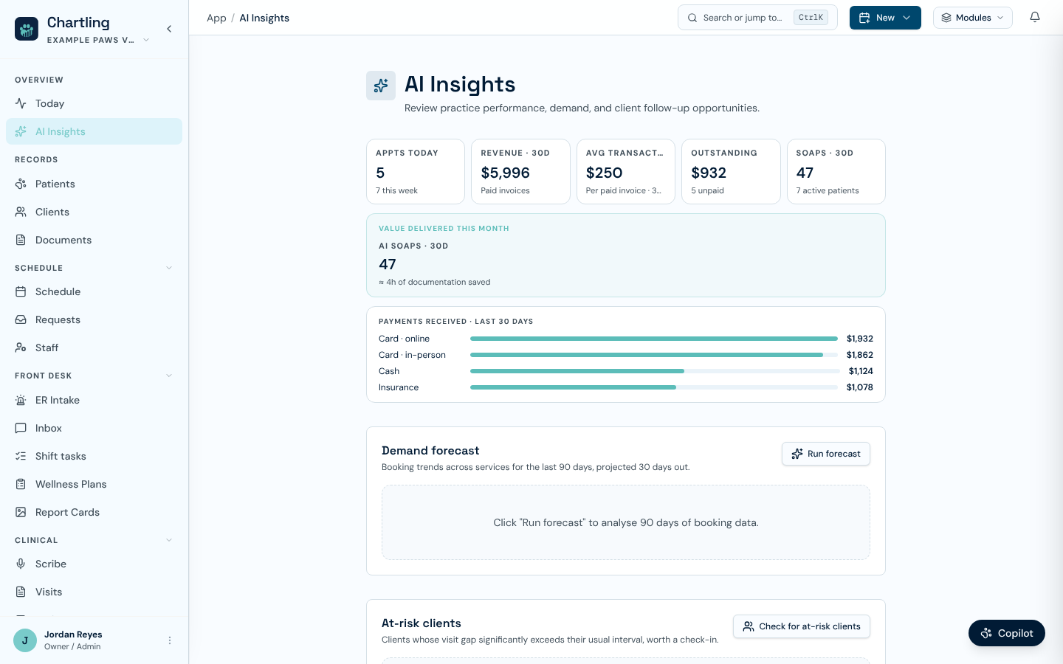Click the Modules layers icon
1063x664 pixels.
(946, 18)
